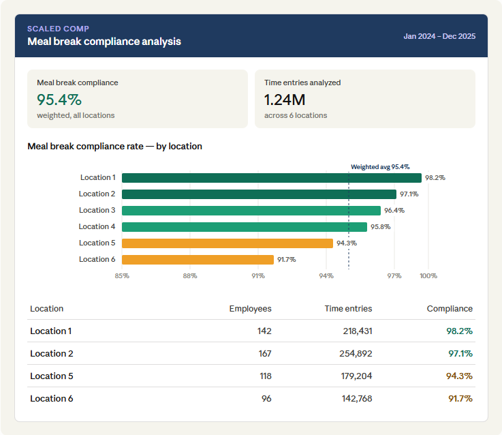Click the 91.7% label beside Location 6 bar
Screen dimensions: 502x435
pos(286,259)
